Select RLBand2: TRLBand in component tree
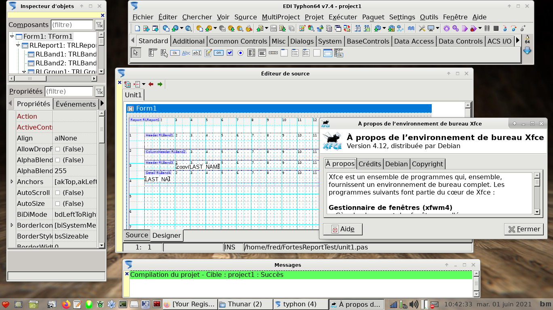 tap(66, 63)
